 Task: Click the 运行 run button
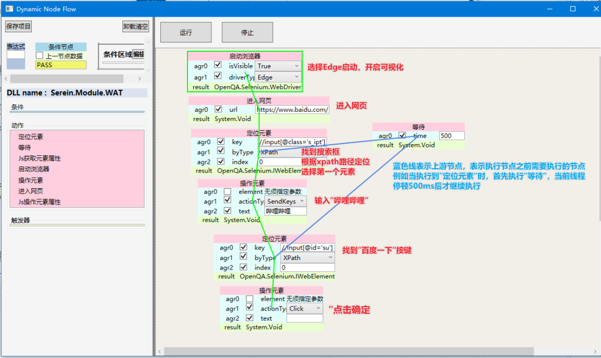pyautogui.click(x=186, y=33)
